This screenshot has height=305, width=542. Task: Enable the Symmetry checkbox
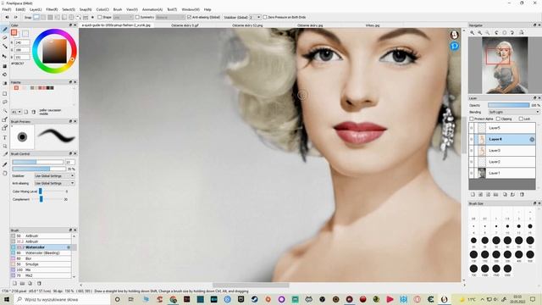[x=137, y=17]
